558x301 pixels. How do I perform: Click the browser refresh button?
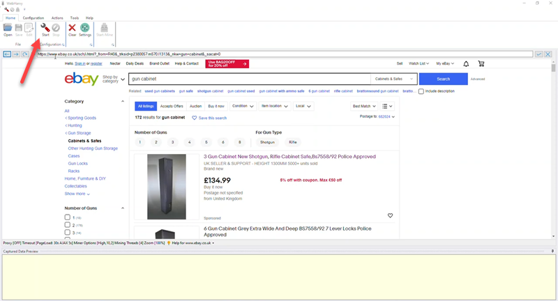pos(25,54)
